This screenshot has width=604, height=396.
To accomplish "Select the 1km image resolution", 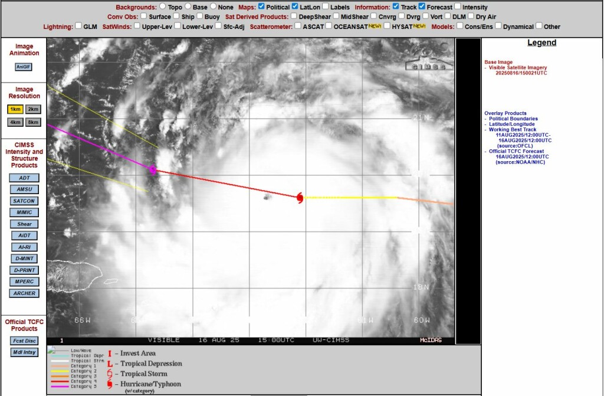I will pos(15,109).
